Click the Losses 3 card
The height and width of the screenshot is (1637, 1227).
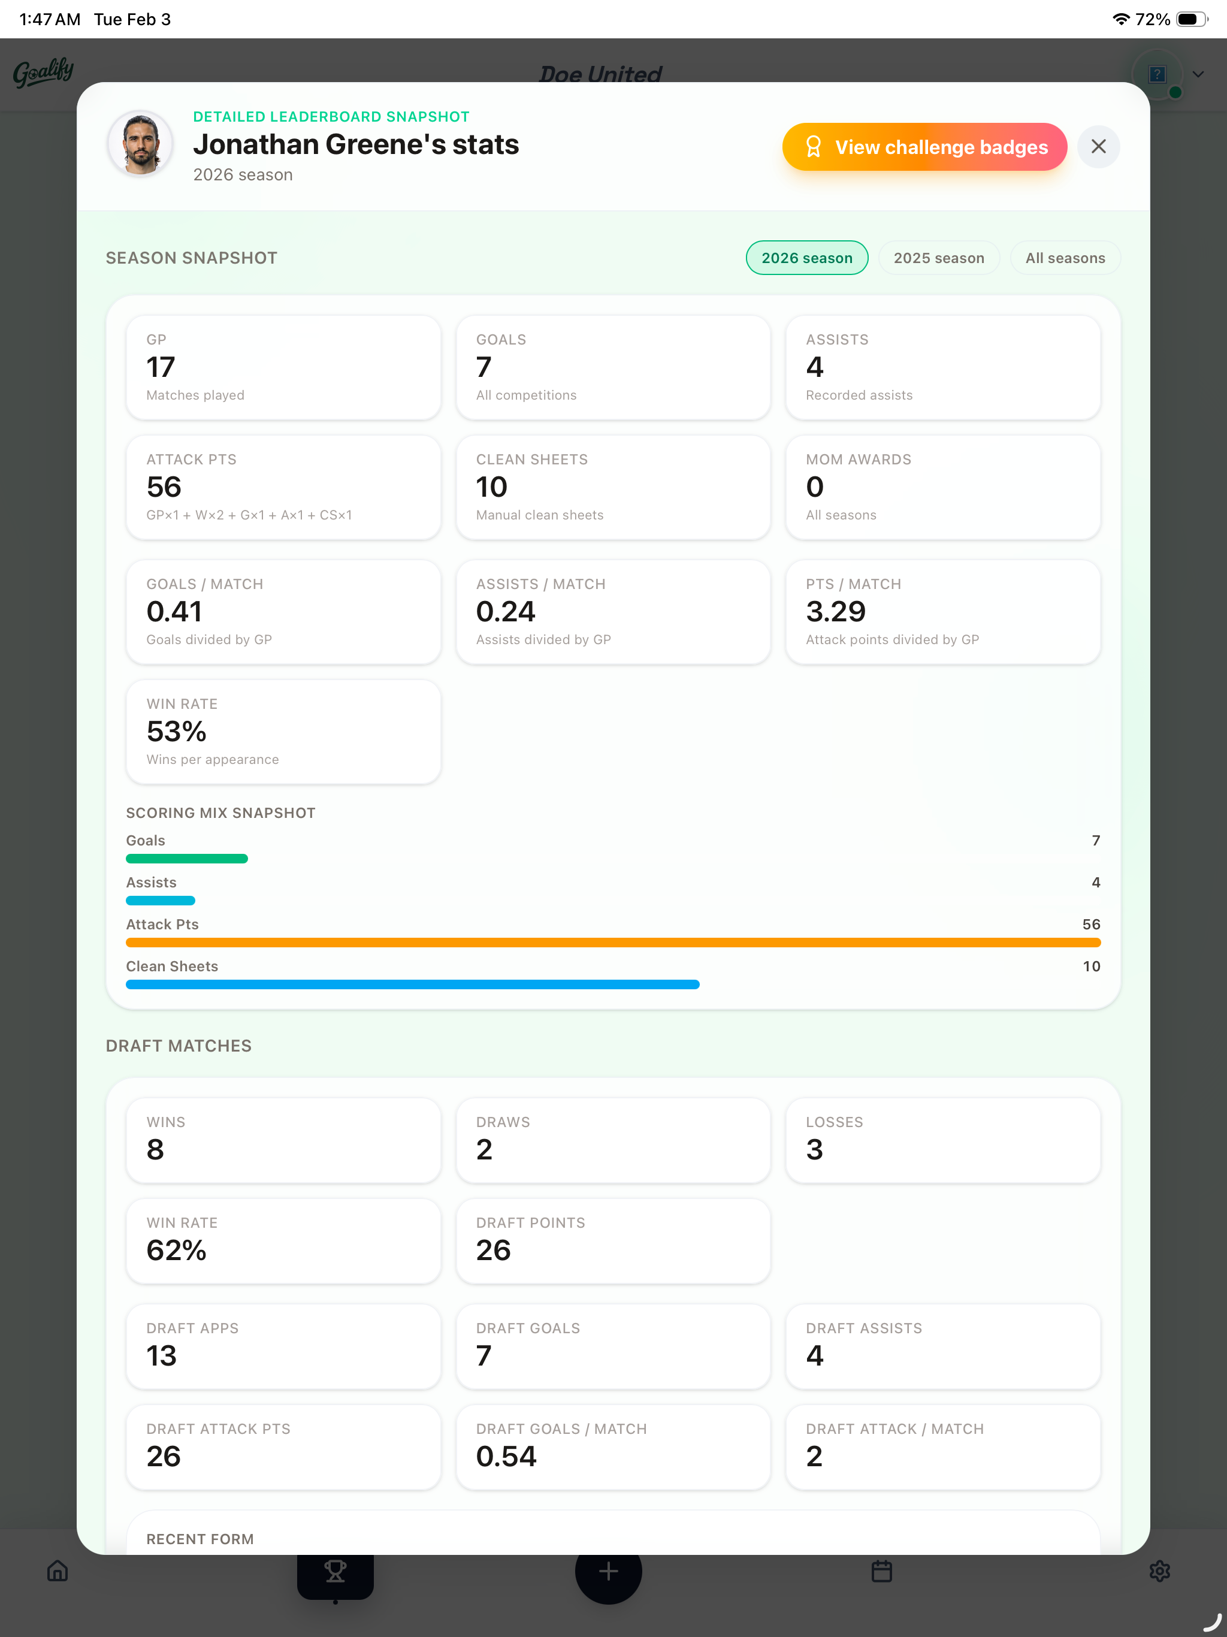click(943, 1140)
